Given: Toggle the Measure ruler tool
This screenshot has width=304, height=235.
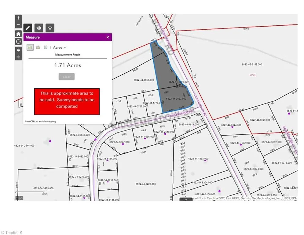Looking at the screenshot, I should point(28,28).
